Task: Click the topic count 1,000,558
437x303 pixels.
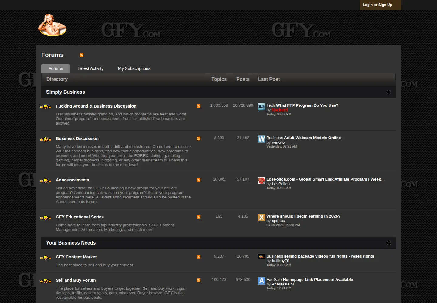Action: click(x=219, y=105)
